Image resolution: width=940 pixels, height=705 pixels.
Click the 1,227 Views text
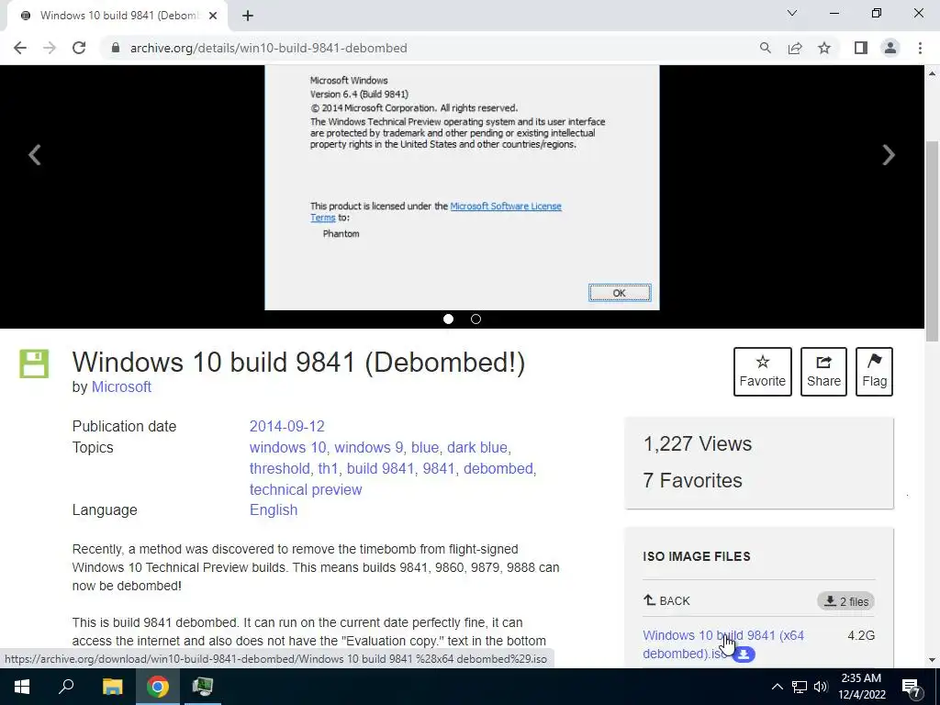[698, 444]
